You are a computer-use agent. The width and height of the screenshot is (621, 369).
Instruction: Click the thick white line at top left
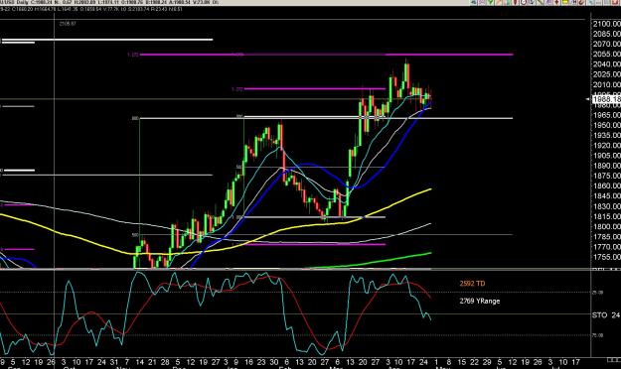[107, 40]
